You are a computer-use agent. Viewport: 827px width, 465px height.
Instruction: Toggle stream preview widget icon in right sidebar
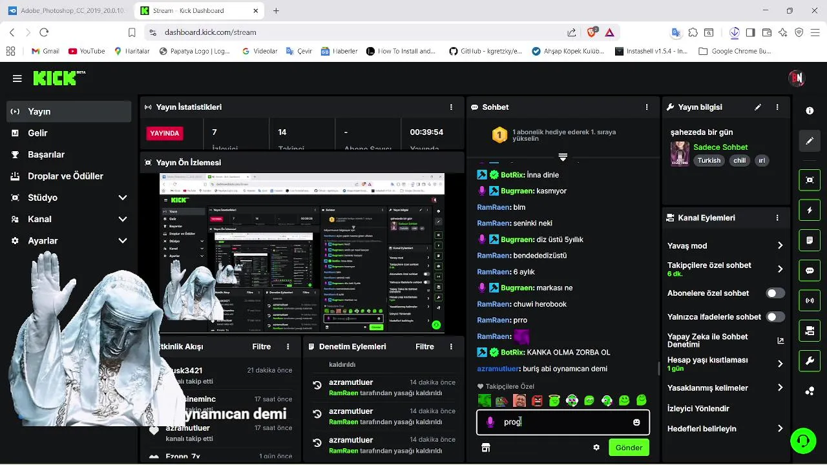[x=810, y=180]
